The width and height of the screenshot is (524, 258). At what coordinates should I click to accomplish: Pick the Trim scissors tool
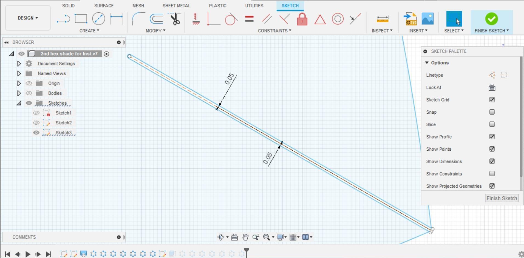175,19
